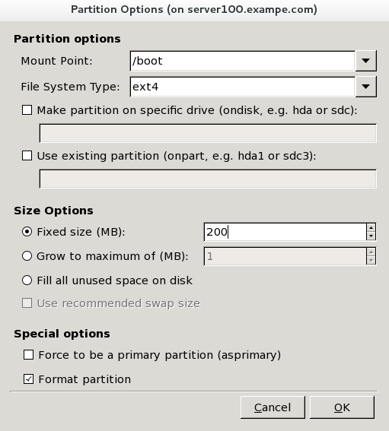Click the ondisk drive name text field
389x431 pixels.
point(208,133)
